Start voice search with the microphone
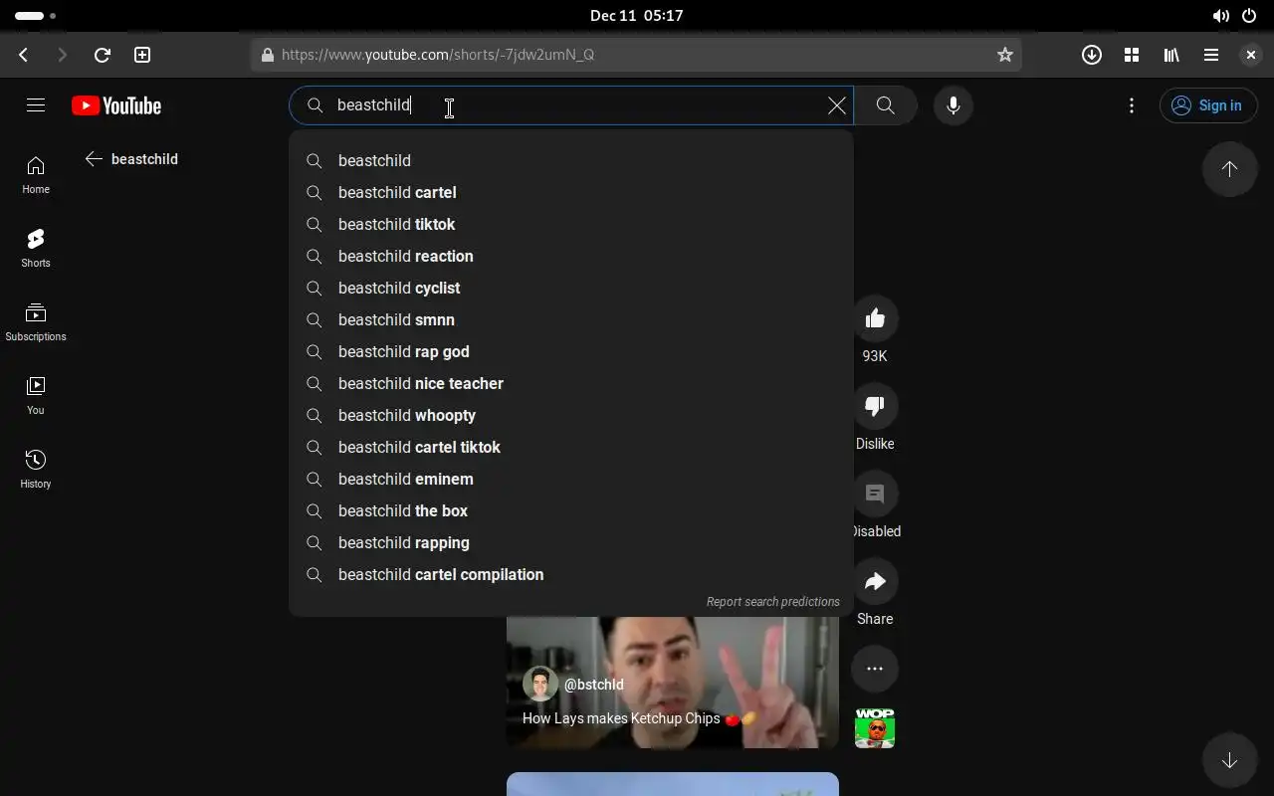The height and width of the screenshot is (796, 1274). pyautogui.click(x=954, y=105)
